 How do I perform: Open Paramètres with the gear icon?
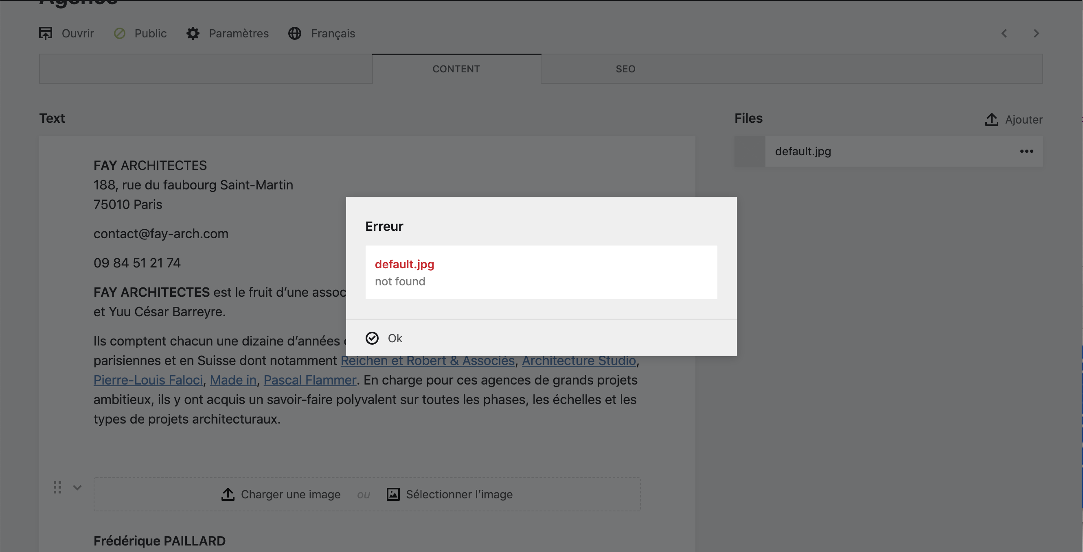tap(193, 33)
